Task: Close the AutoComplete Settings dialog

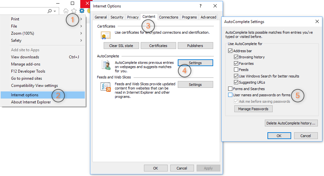Action: 317,21
